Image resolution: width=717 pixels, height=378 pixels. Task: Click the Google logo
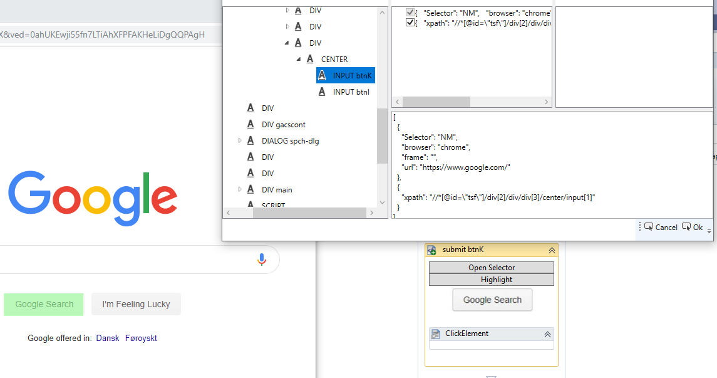(93, 198)
